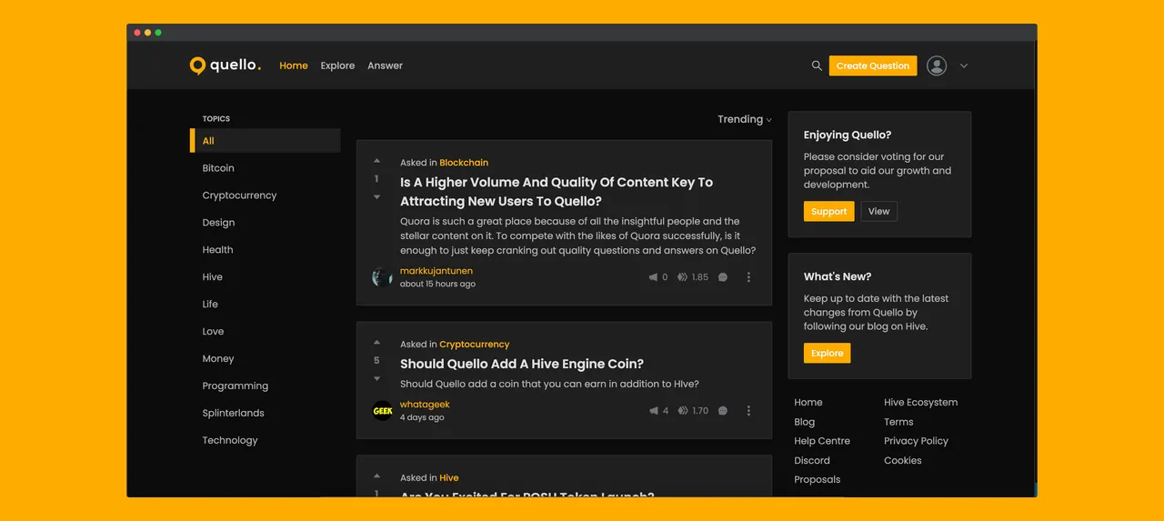Open the Privacy Policy link

pos(916,441)
